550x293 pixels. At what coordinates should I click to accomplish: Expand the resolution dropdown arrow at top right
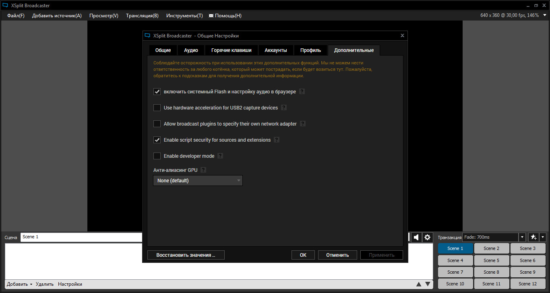[x=545, y=15]
